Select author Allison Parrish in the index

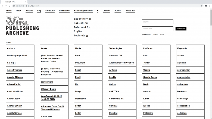click(x=14, y=84)
